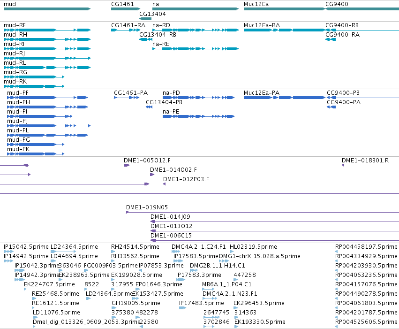Open protein na-PE
399x329 pixels.
[198, 116]
